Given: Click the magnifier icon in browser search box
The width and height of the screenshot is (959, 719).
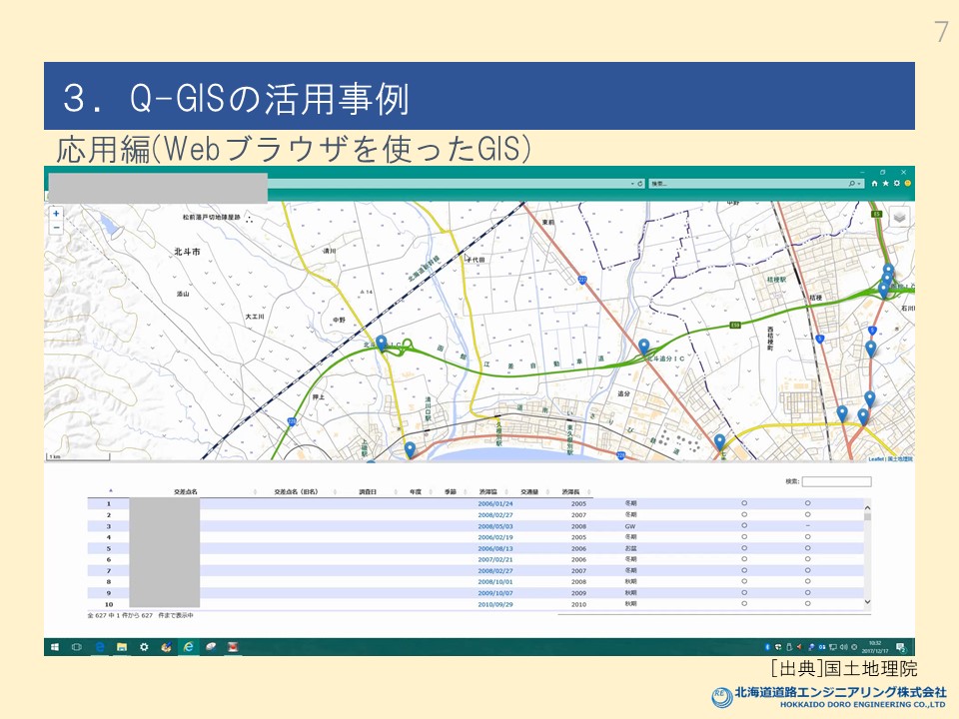Looking at the screenshot, I should click(x=852, y=184).
